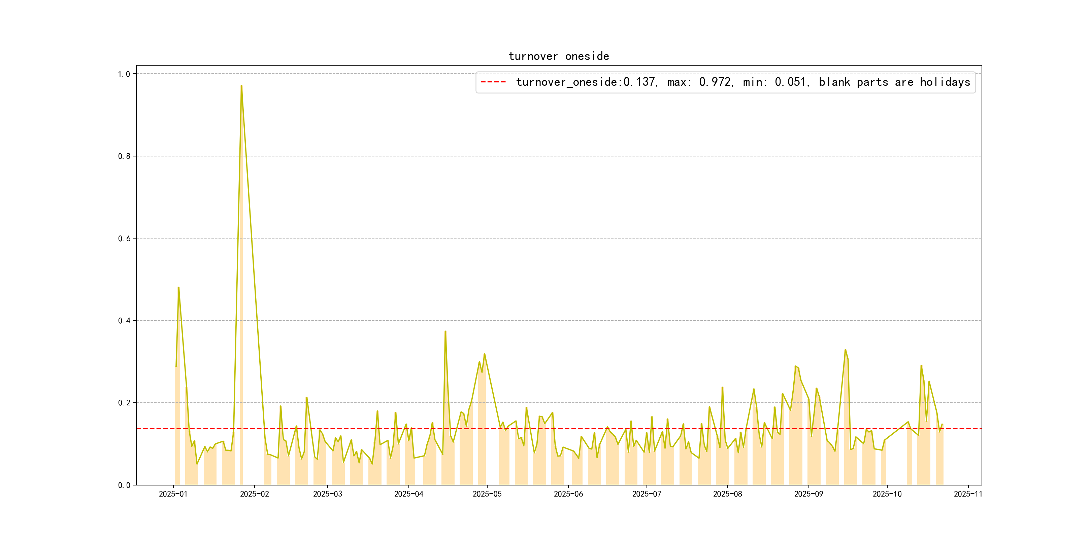Select the 2025-02 x-axis tick label
The width and height of the screenshot is (1091, 545).
pos(254,494)
